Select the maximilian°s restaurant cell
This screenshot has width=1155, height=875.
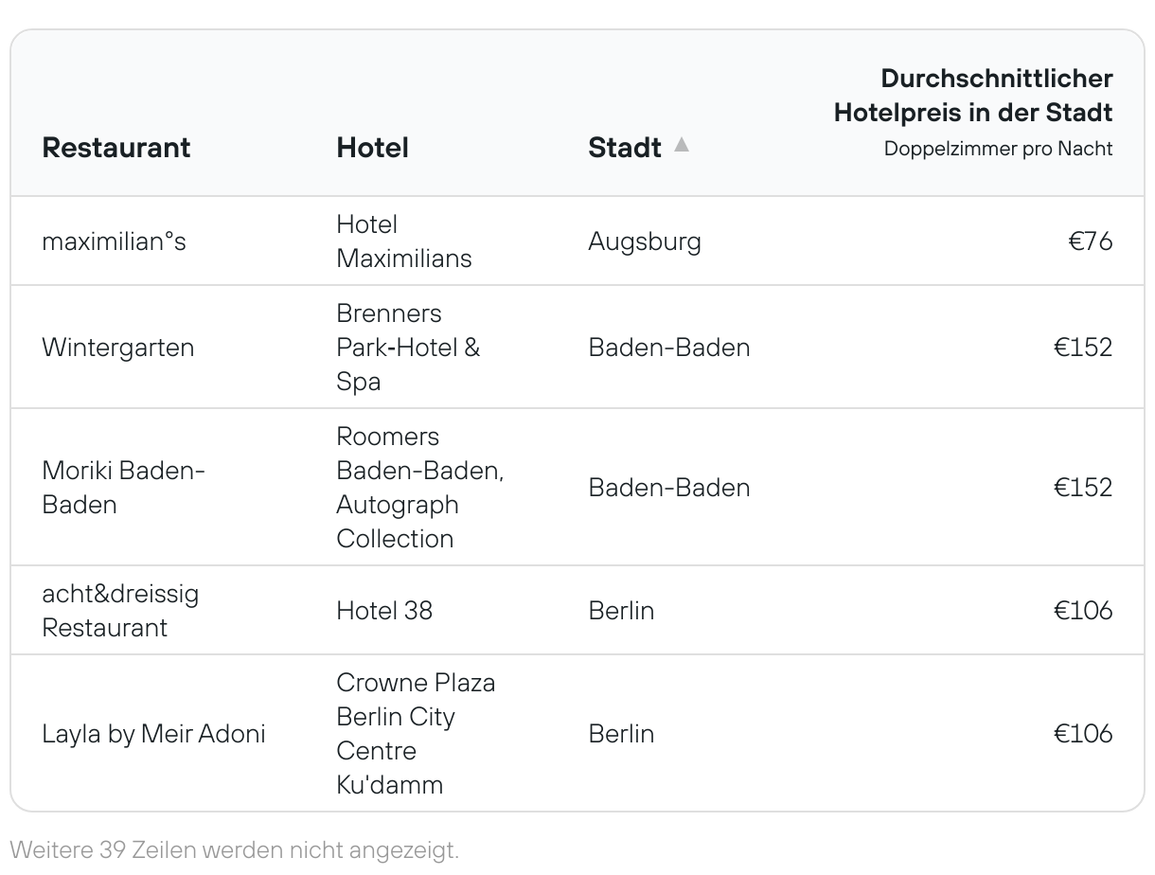tap(115, 241)
